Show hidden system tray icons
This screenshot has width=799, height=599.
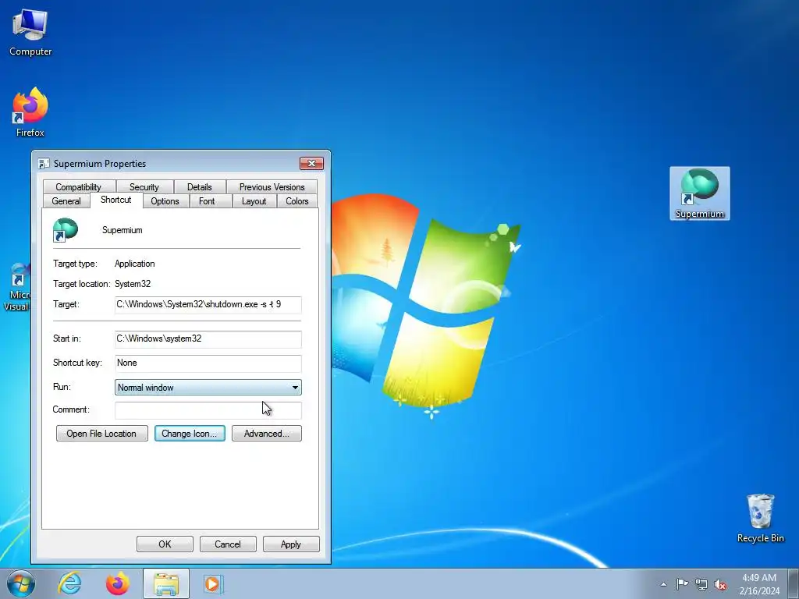click(663, 584)
